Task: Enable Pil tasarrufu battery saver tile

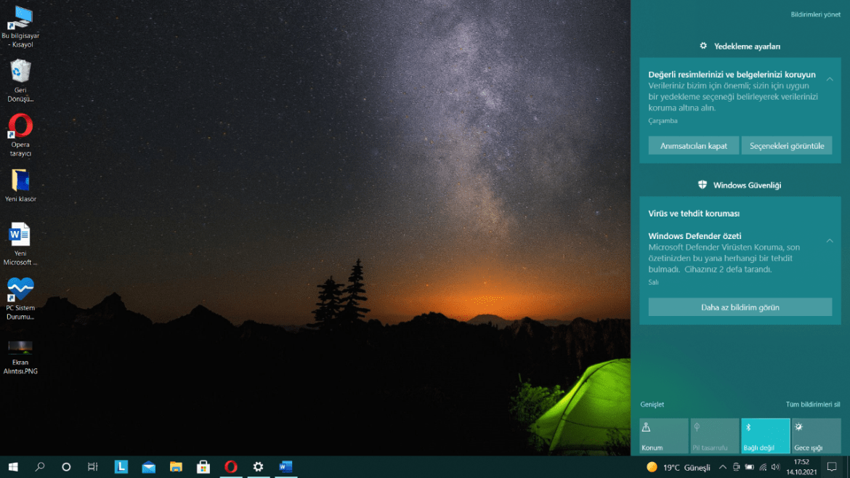Action: tap(714, 436)
